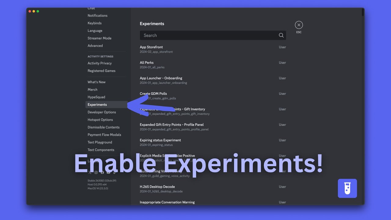Click 2024-01_expanded_gift_entry_points_profile_panel text
The height and width of the screenshot is (220, 391).
click(x=174, y=130)
